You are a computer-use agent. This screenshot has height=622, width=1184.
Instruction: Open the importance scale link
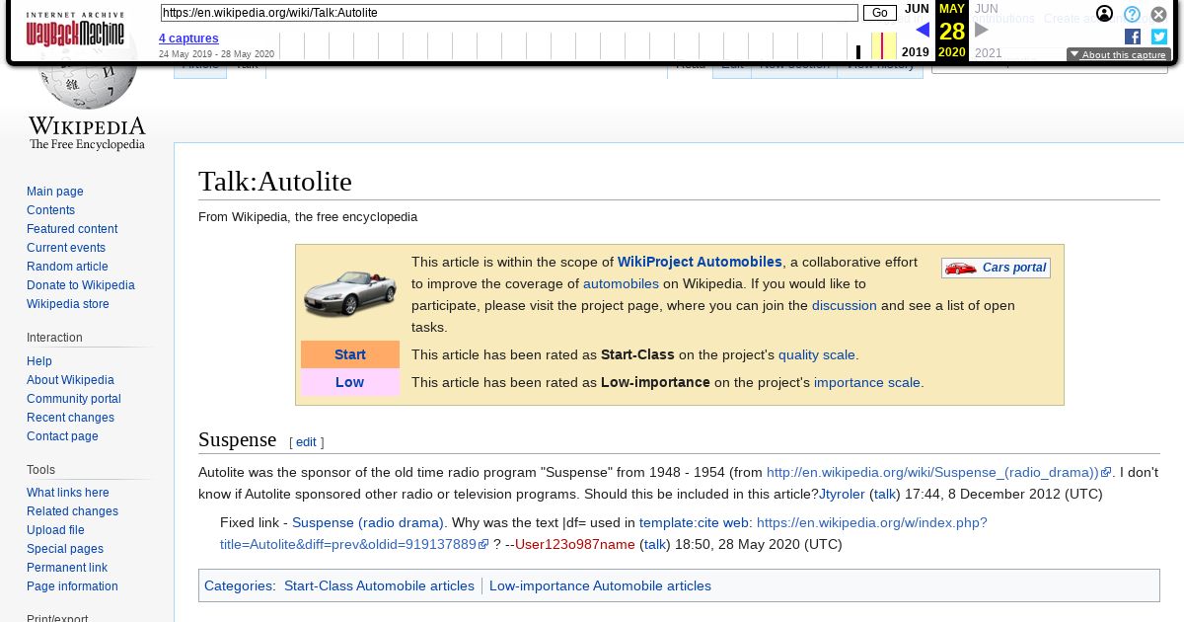[x=867, y=382]
